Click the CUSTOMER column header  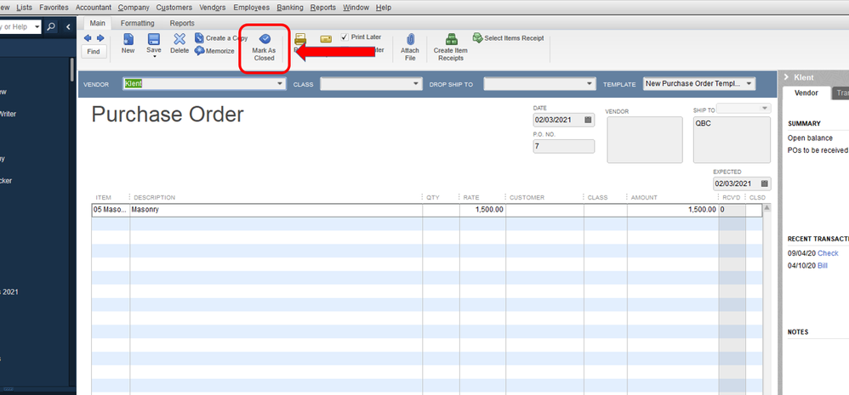527,197
